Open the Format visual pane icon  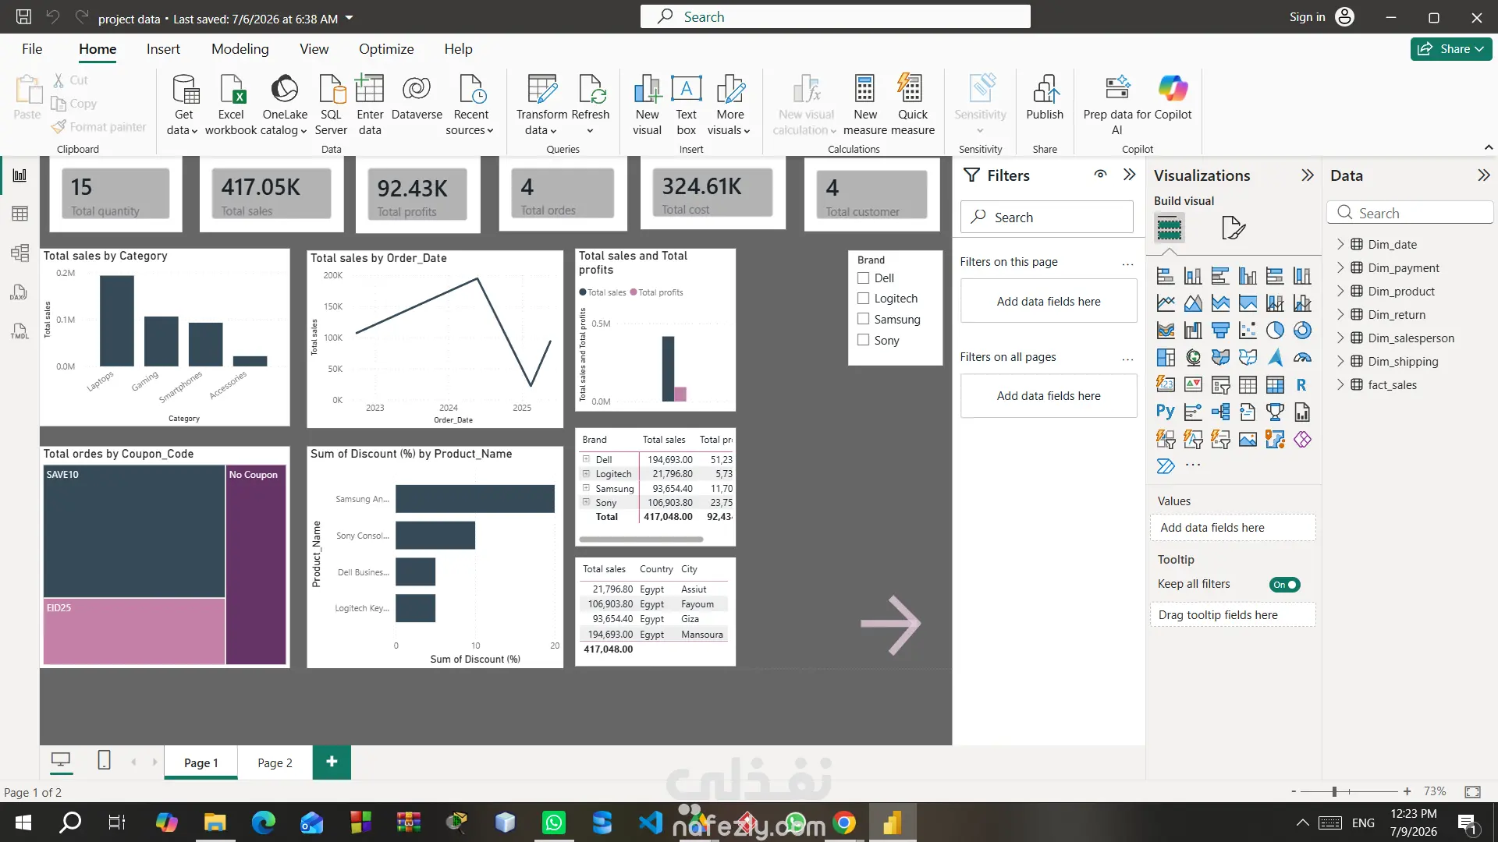[x=1233, y=228]
